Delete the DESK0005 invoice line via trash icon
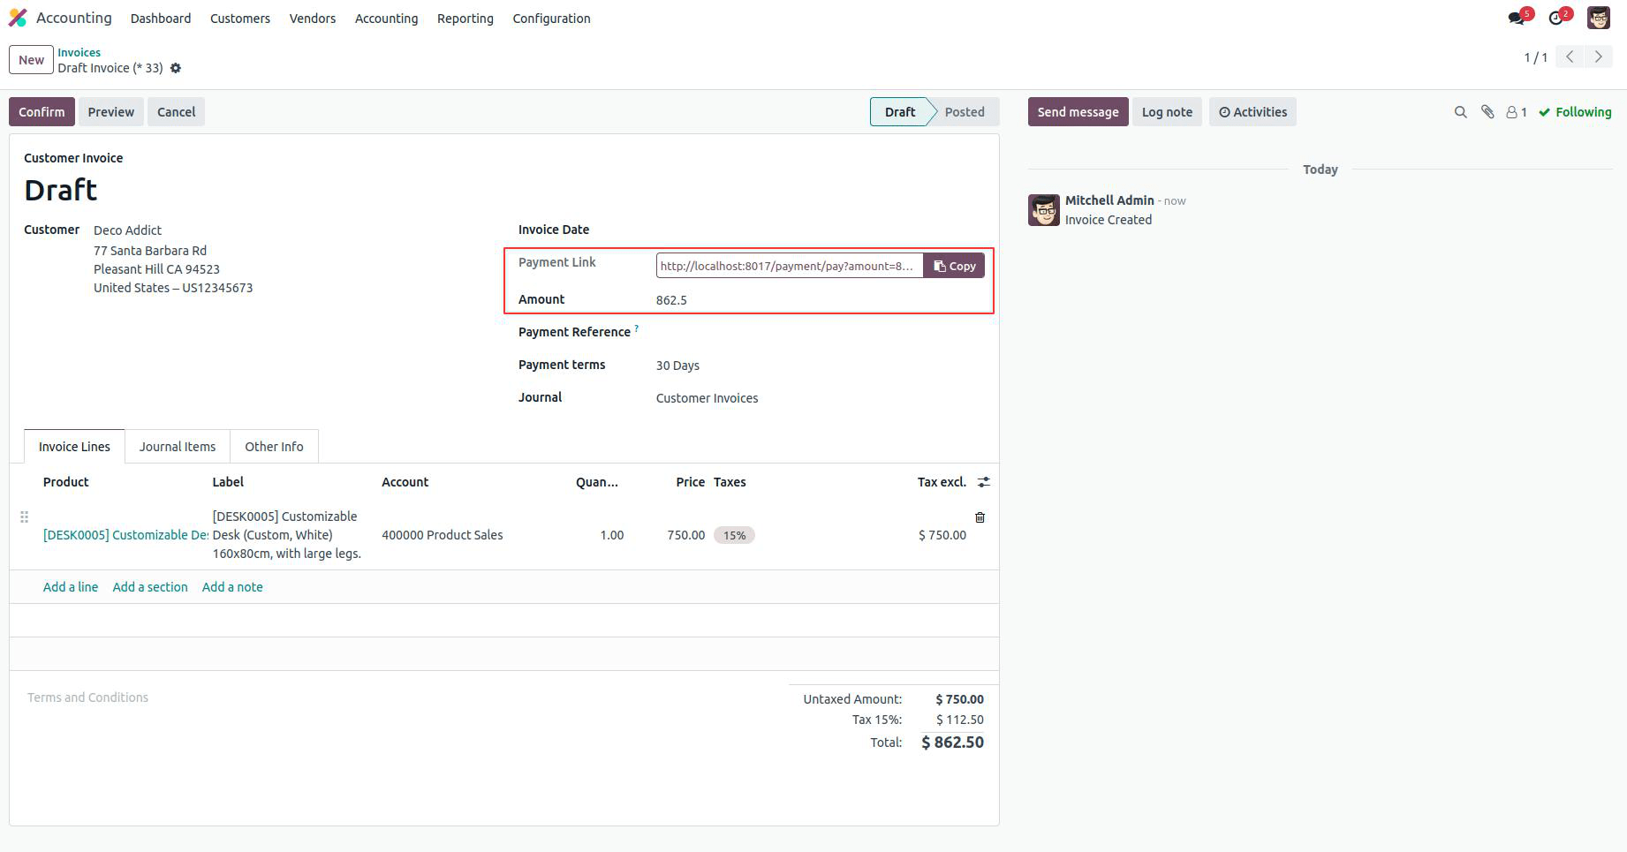Viewport: 1627px width, 852px height. pyautogui.click(x=980, y=517)
